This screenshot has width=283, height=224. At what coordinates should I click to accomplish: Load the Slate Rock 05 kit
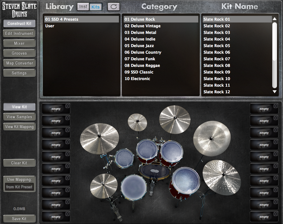coord(237,46)
